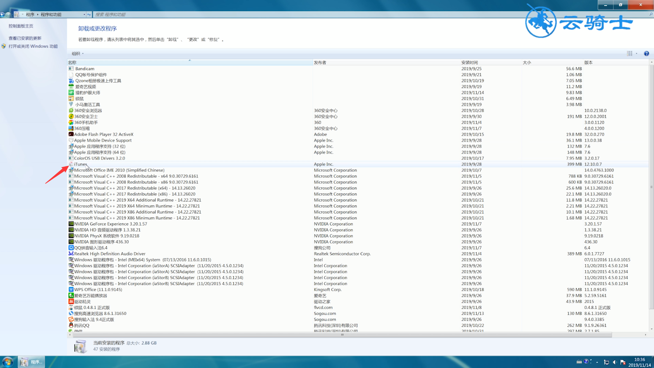Click the Qzone相册极速上传工具 icon
654x368 pixels.
71,81
